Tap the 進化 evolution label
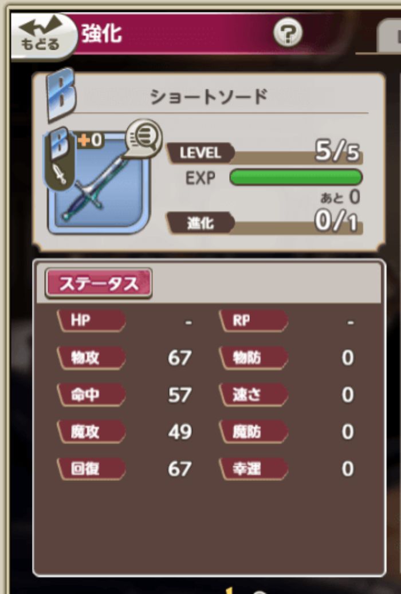 click(x=200, y=223)
